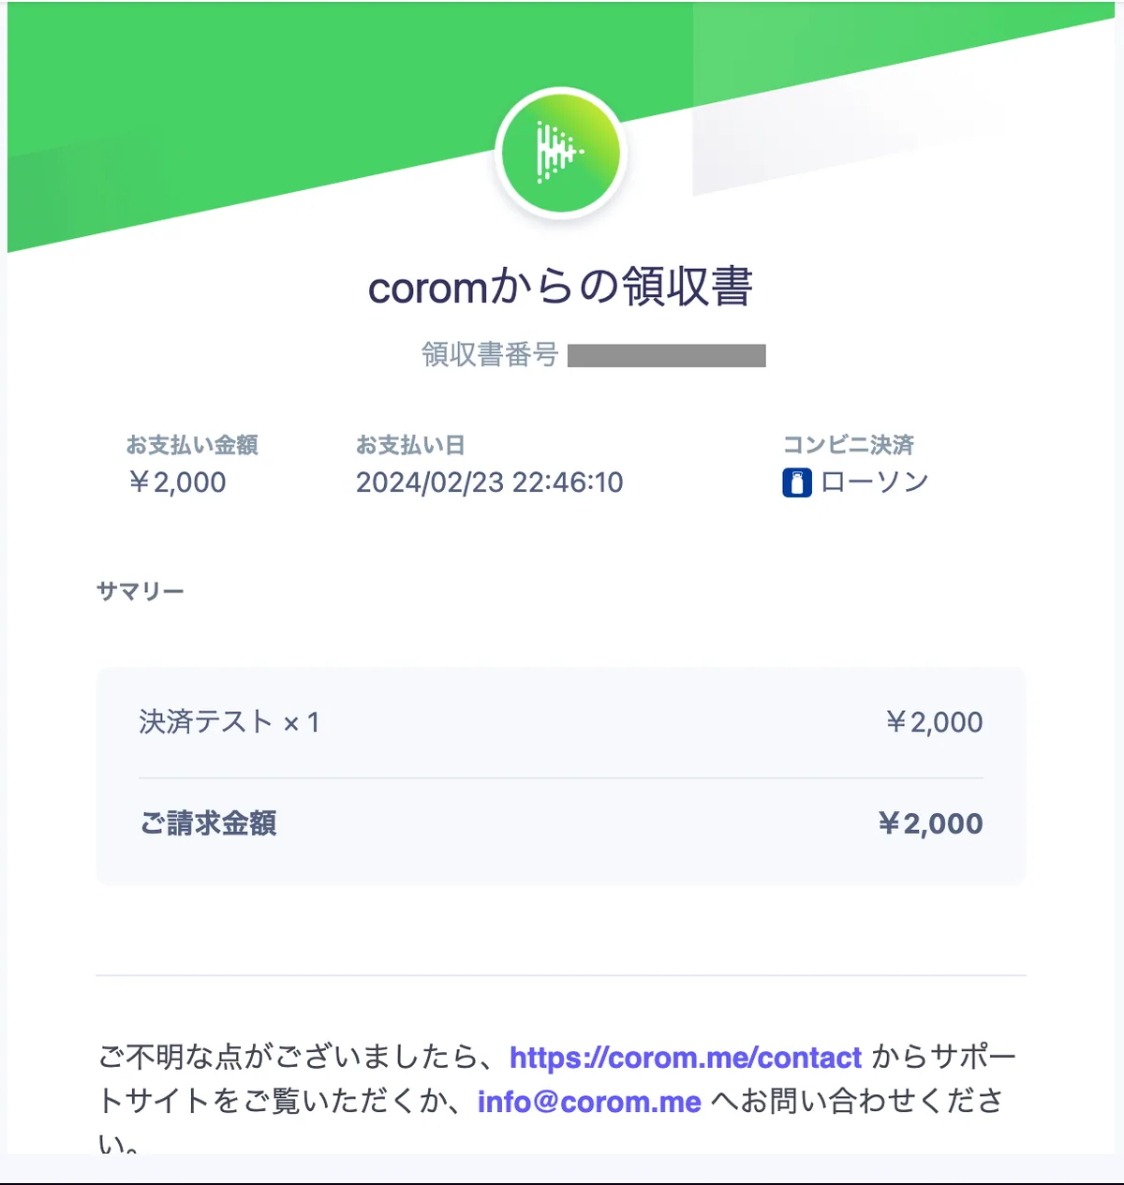Click the コンビニ決済 label

tap(848, 445)
